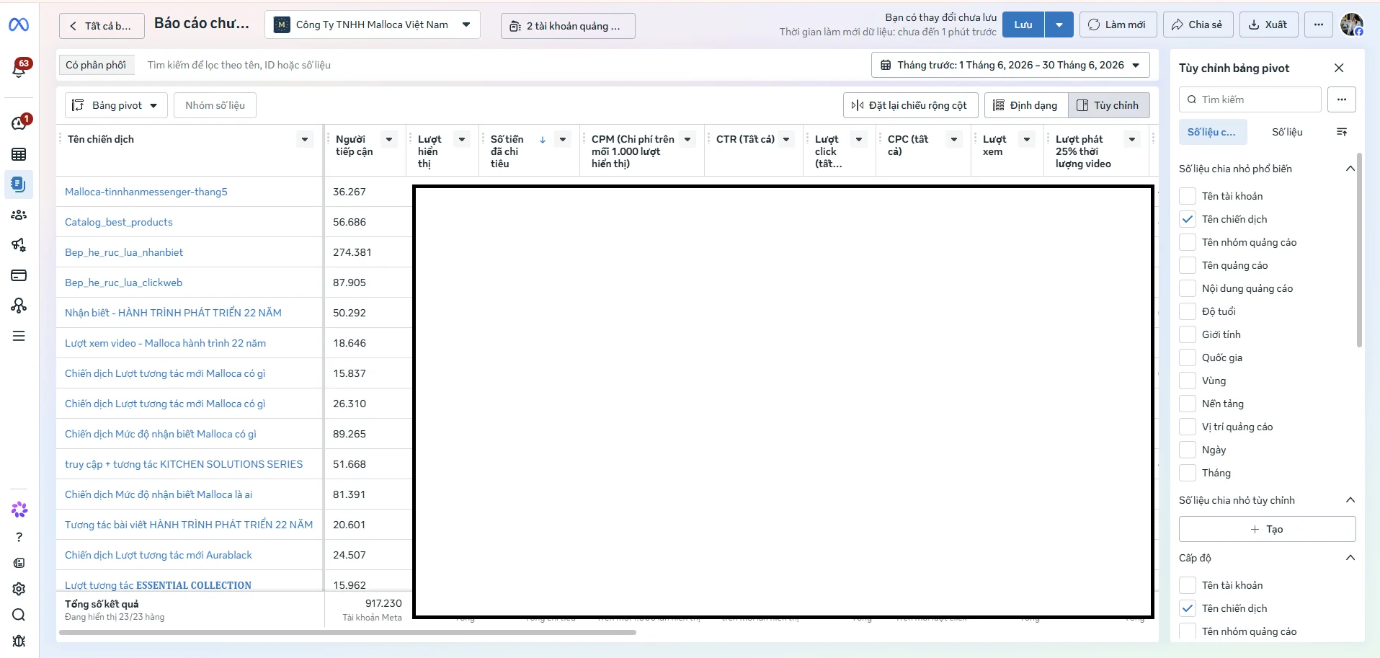The width and height of the screenshot is (1380, 658).
Task: Open Catalog_best_products campaign link
Action: [119, 222]
